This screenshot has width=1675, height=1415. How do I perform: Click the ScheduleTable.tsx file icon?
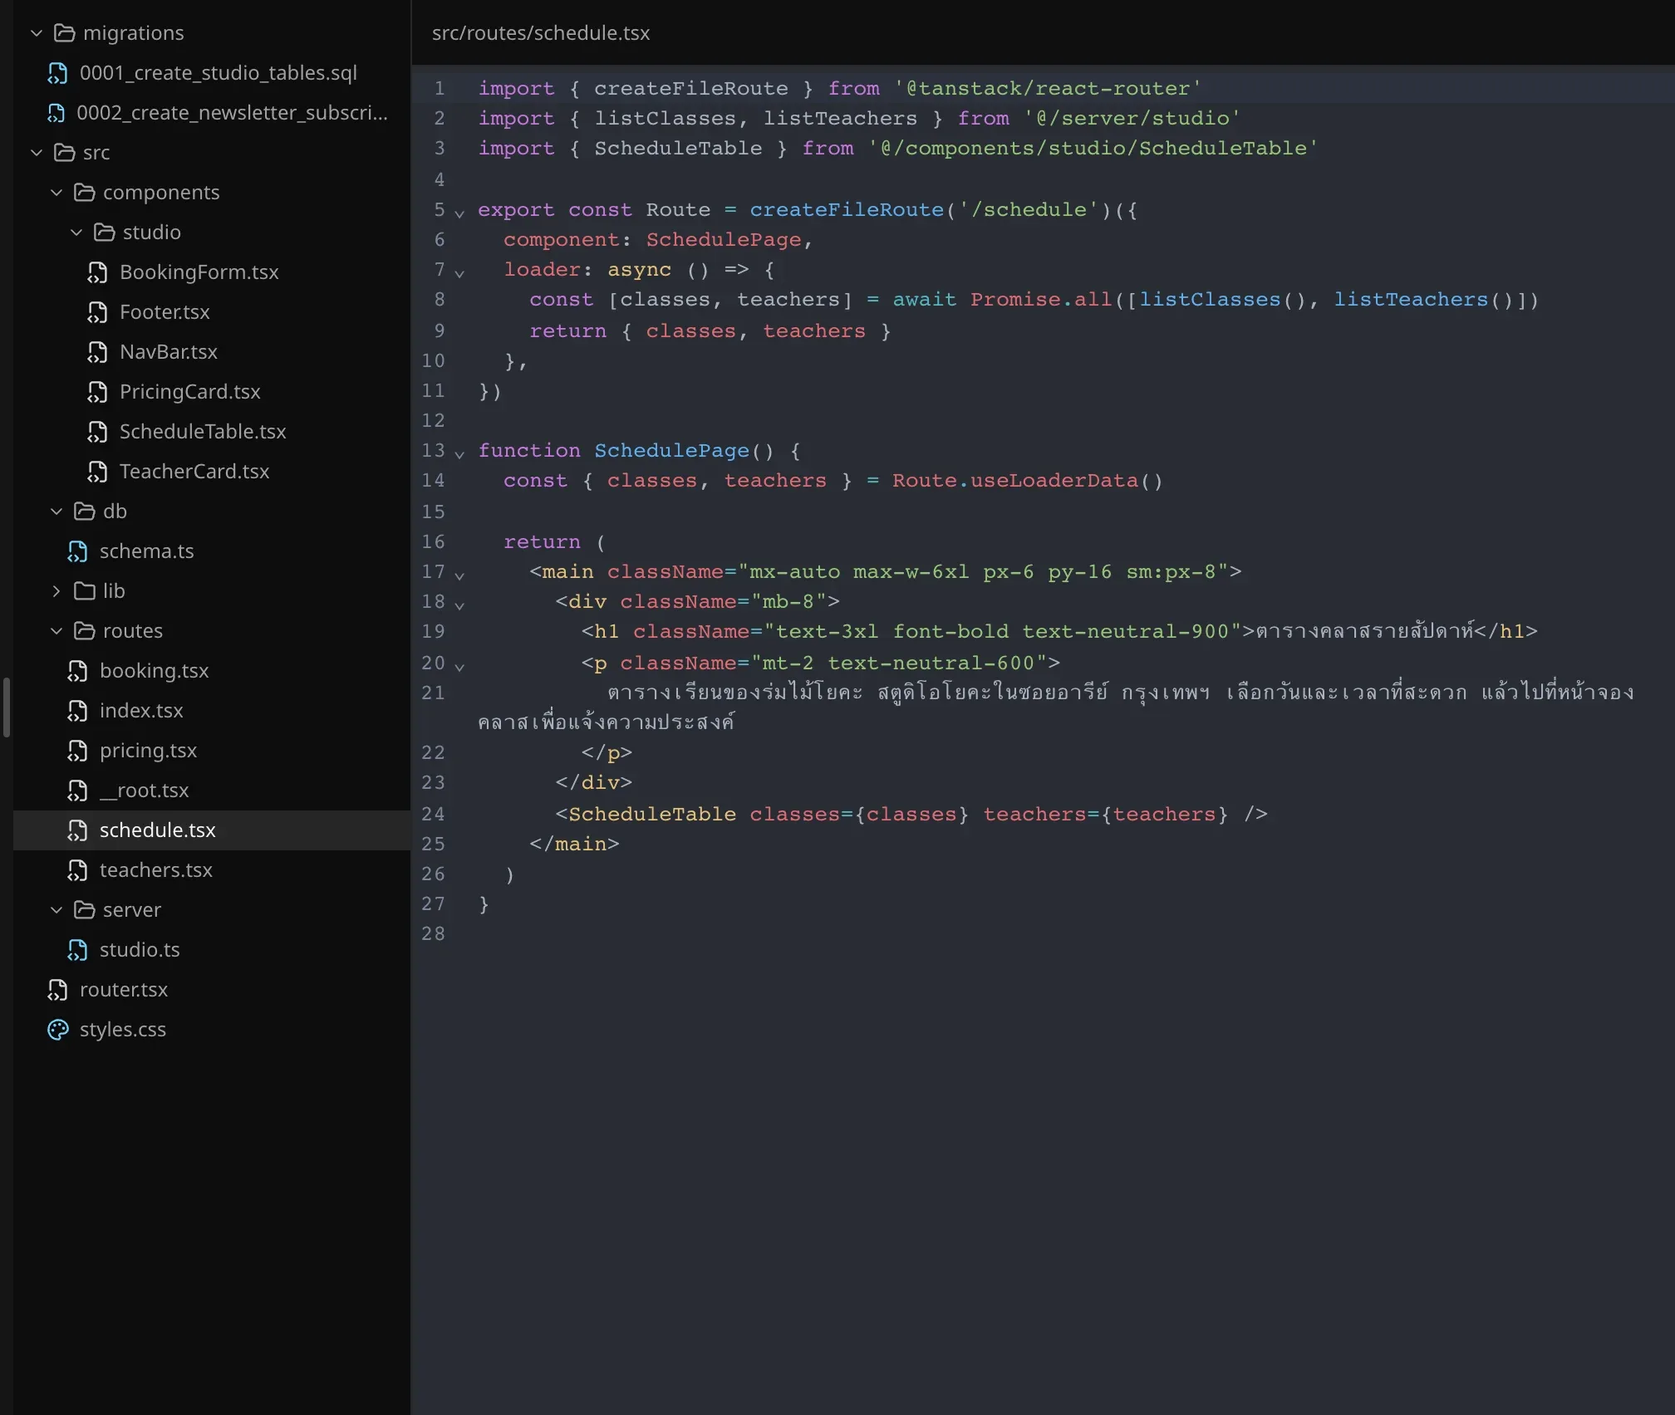point(97,432)
